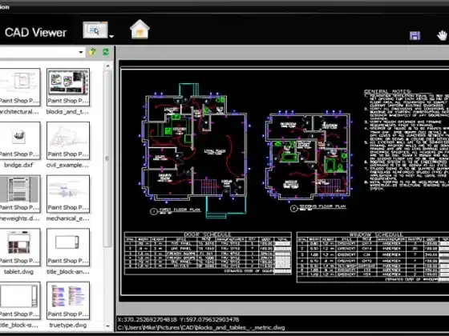Click the Door Schedule table heading

click(208, 234)
